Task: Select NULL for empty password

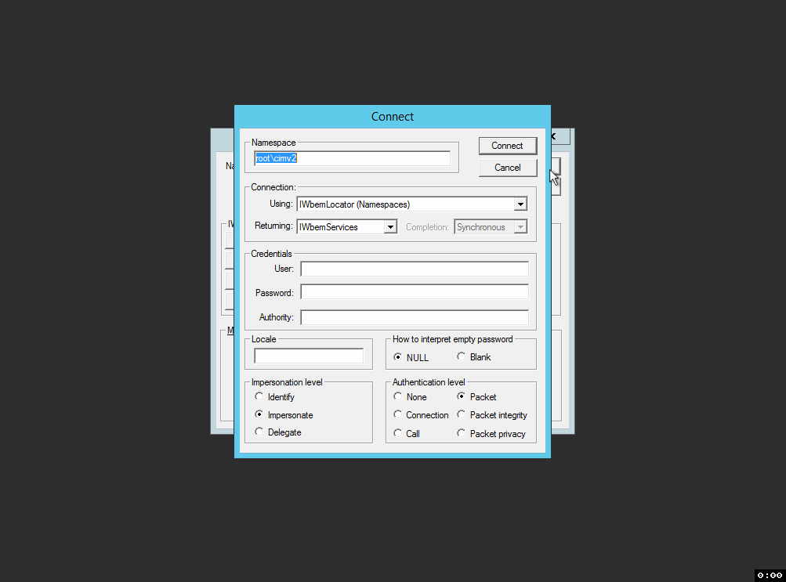Action: click(x=398, y=357)
